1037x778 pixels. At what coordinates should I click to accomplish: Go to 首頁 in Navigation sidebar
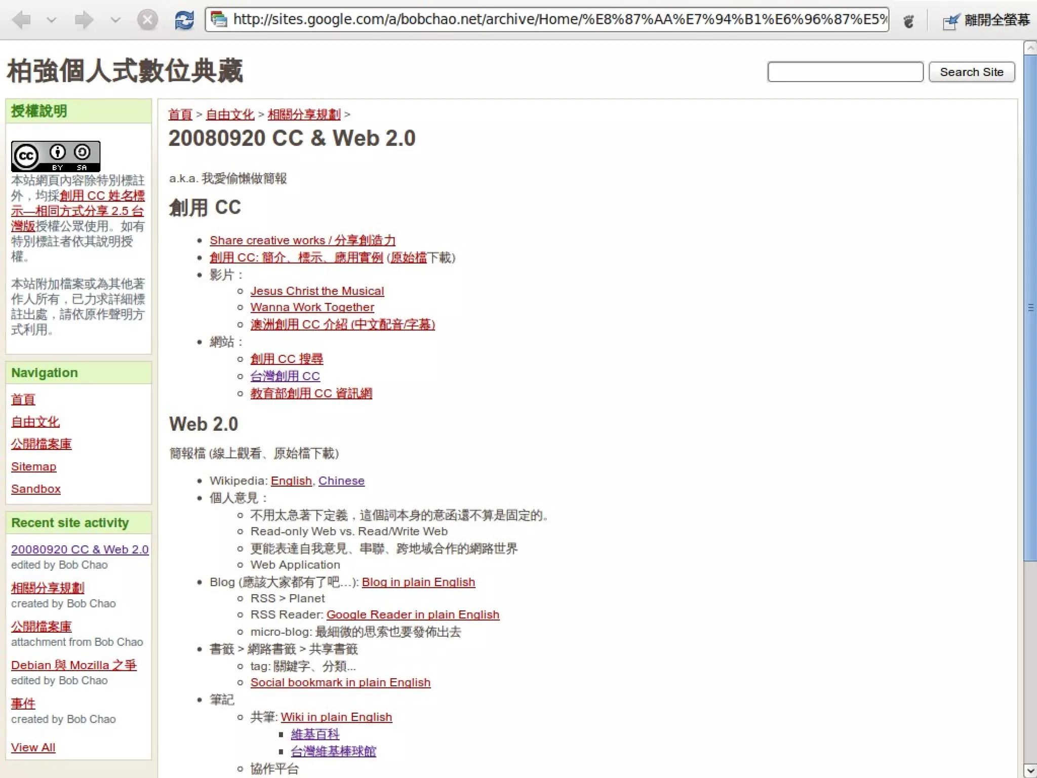tap(23, 399)
